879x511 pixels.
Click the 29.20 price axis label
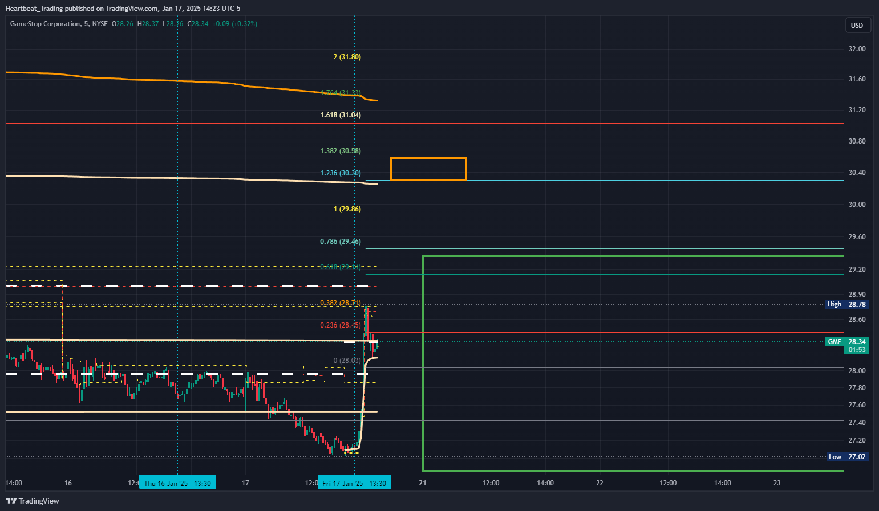pos(857,269)
